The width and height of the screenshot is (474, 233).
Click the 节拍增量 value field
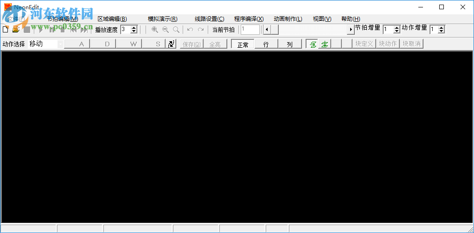click(388, 30)
